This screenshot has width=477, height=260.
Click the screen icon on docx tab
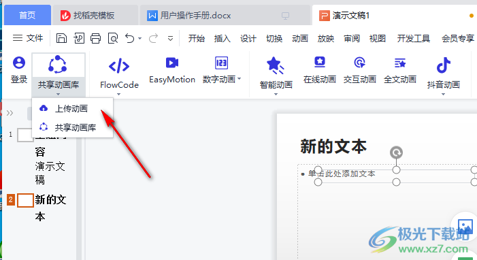(x=285, y=16)
